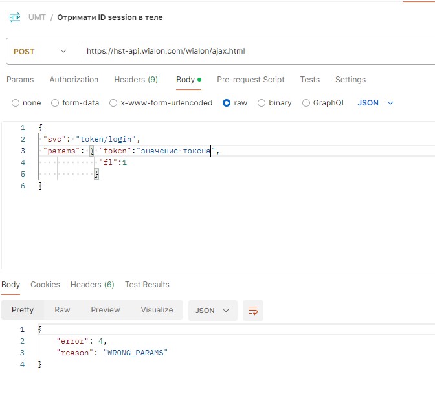Open the request Settings tab
This screenshot has width=435, height=405.
[x=350, y=80]
